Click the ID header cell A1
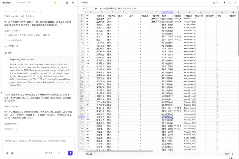Viewport: 239px width, 159px height. tap(90, 16)
